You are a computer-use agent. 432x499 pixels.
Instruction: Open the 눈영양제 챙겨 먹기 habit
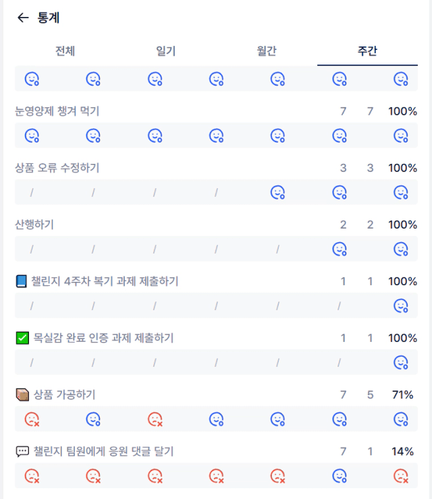coord(57,111)
